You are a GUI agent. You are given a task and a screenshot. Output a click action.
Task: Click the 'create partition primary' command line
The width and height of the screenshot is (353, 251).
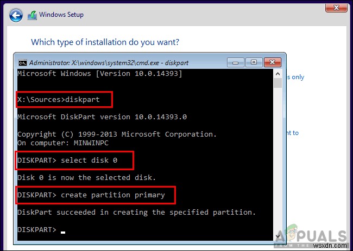[x=95, y=195]
